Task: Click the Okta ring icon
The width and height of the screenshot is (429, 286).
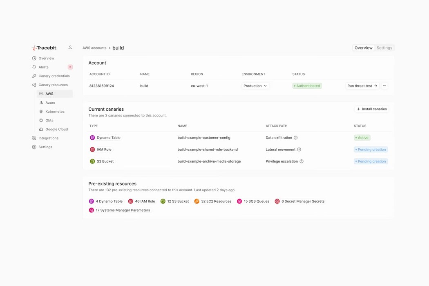Action: 41,121
